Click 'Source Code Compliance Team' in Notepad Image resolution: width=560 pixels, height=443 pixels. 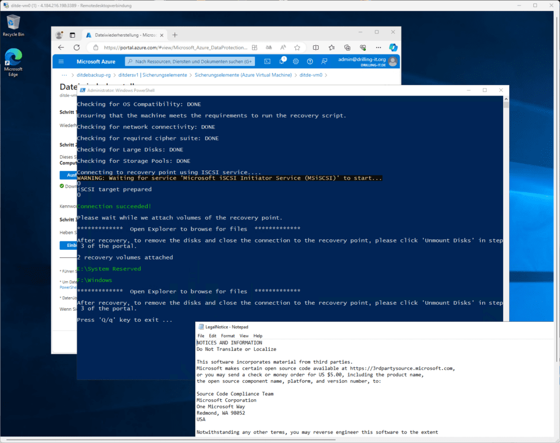click(x=235, y=394)
